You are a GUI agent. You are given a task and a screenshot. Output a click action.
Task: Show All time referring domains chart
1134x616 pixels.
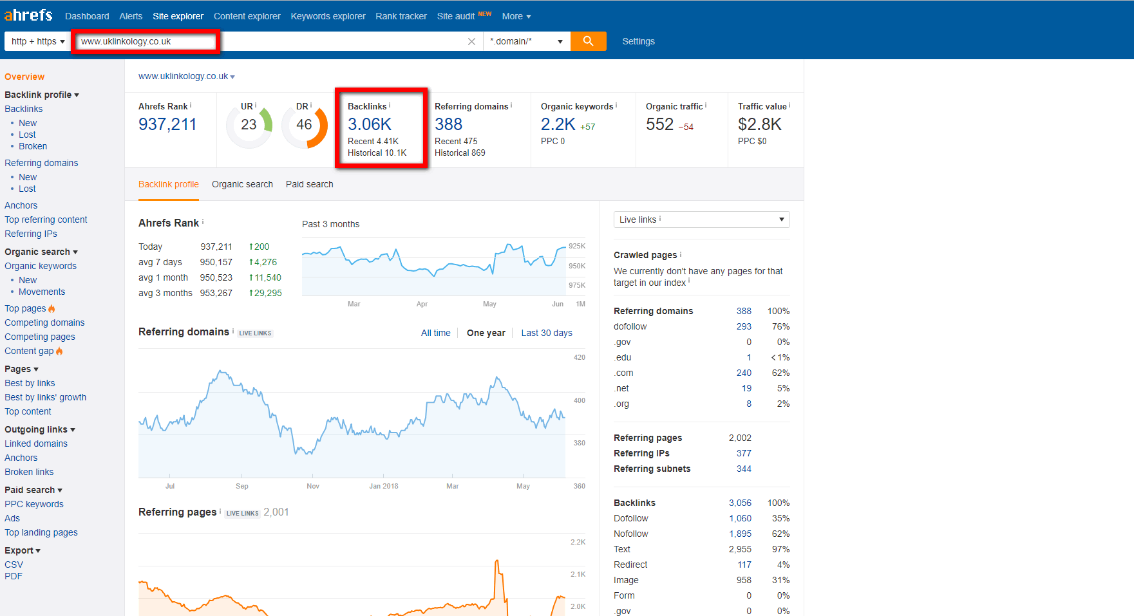click(436, 333)
